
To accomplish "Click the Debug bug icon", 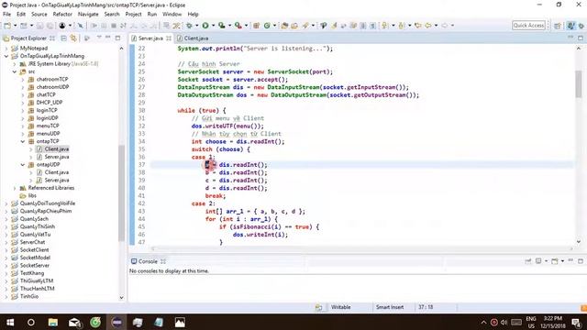I will pyautogui.click(x=189, y=26).
